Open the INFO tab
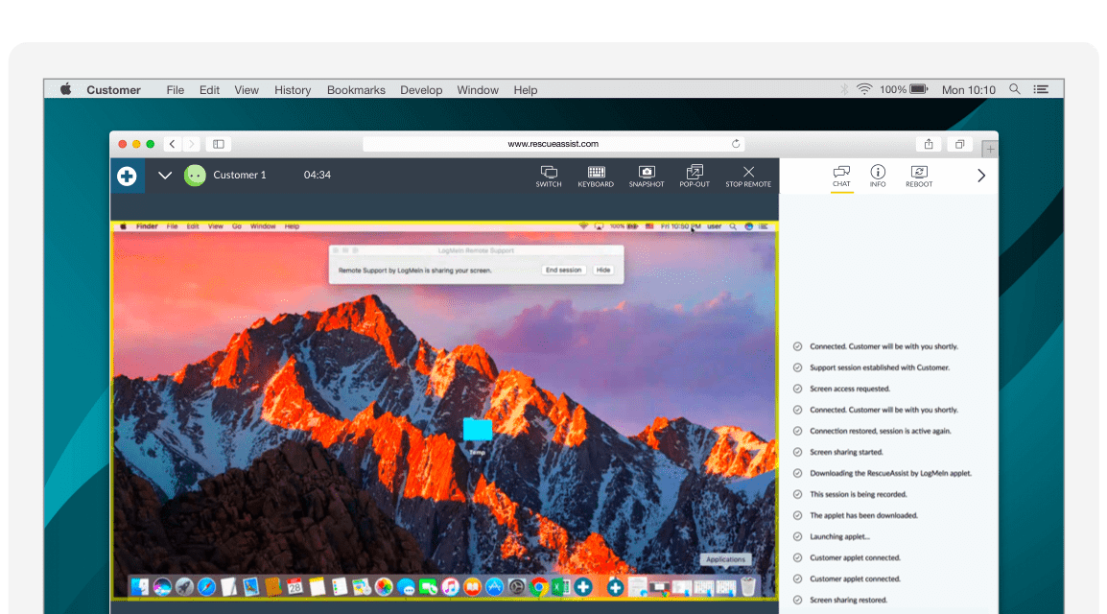 (x=878, y=176)
